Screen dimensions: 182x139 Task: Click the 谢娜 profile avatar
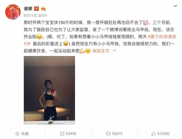[13, 12]
